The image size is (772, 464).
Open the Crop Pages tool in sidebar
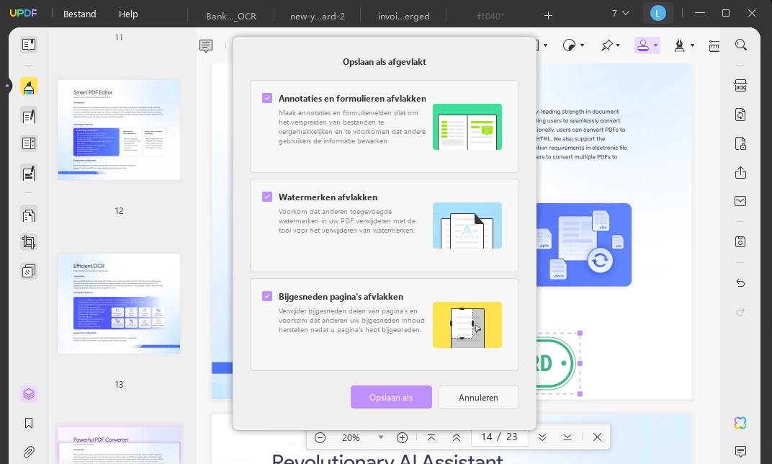[x=29, y=242]
